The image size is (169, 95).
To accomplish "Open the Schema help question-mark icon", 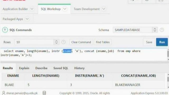I will tap(162, 30).
